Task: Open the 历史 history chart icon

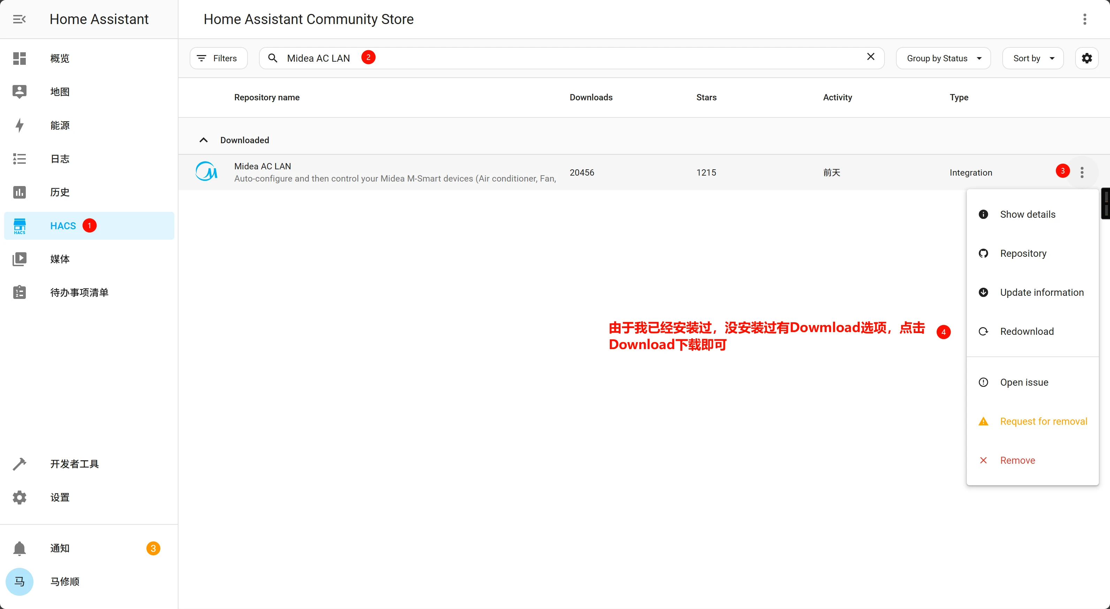Action: coord(20,192)
